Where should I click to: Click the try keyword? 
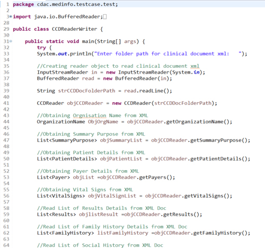(41, 48)
